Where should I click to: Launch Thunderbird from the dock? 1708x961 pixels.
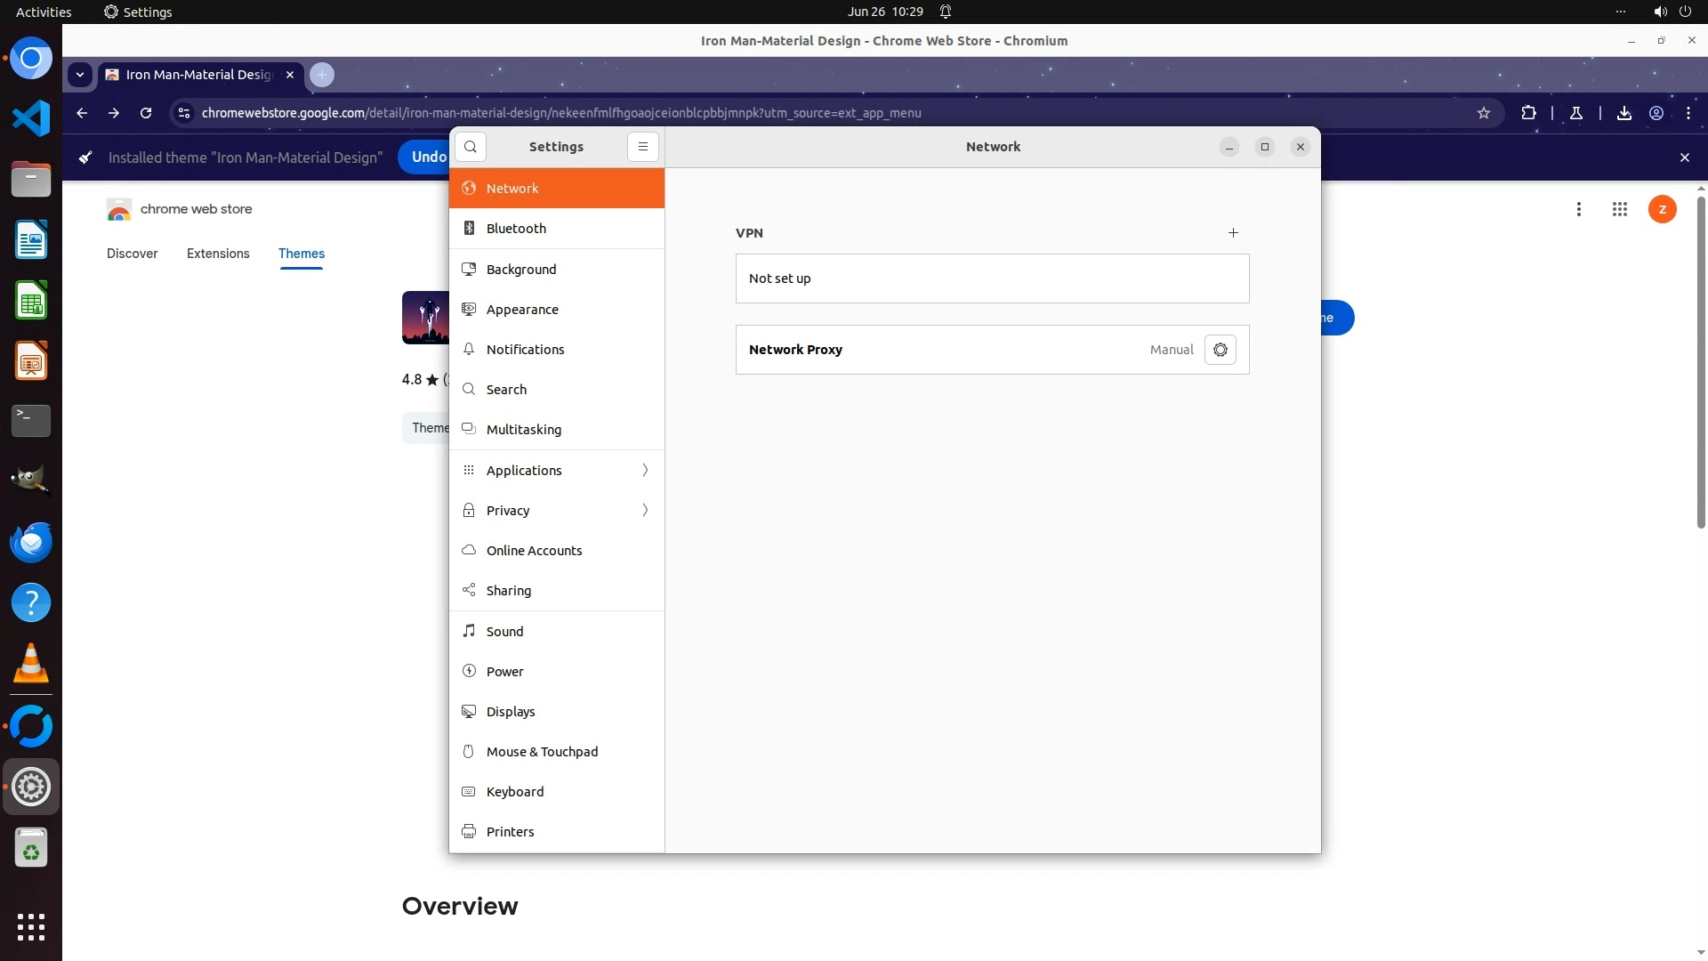[x=31, y=542]
